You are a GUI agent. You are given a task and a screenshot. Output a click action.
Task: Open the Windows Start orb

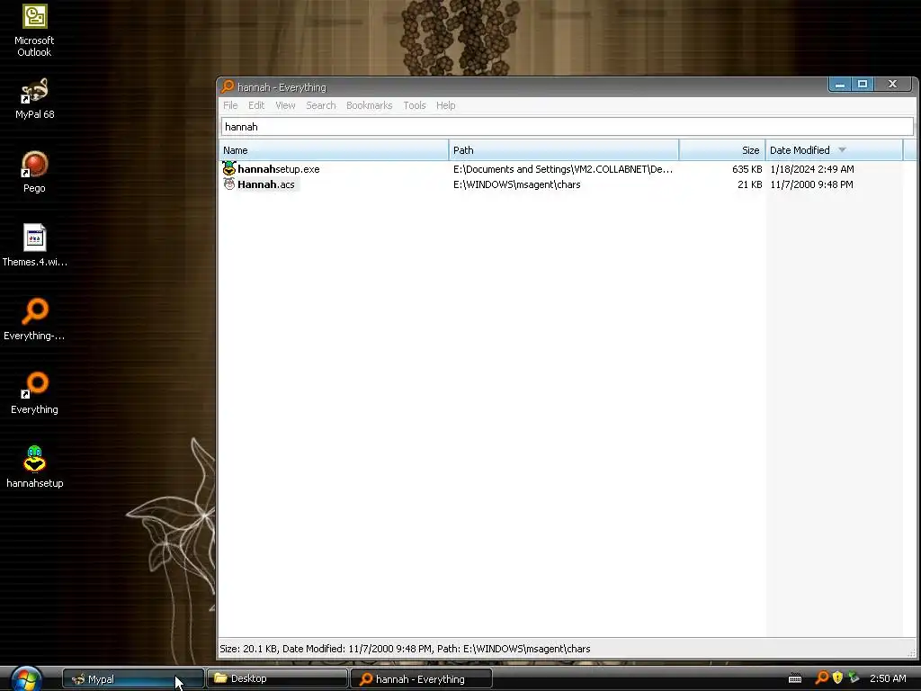[x=26, y=678]
